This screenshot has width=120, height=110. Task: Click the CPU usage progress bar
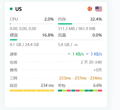click(x=32, y=24)
